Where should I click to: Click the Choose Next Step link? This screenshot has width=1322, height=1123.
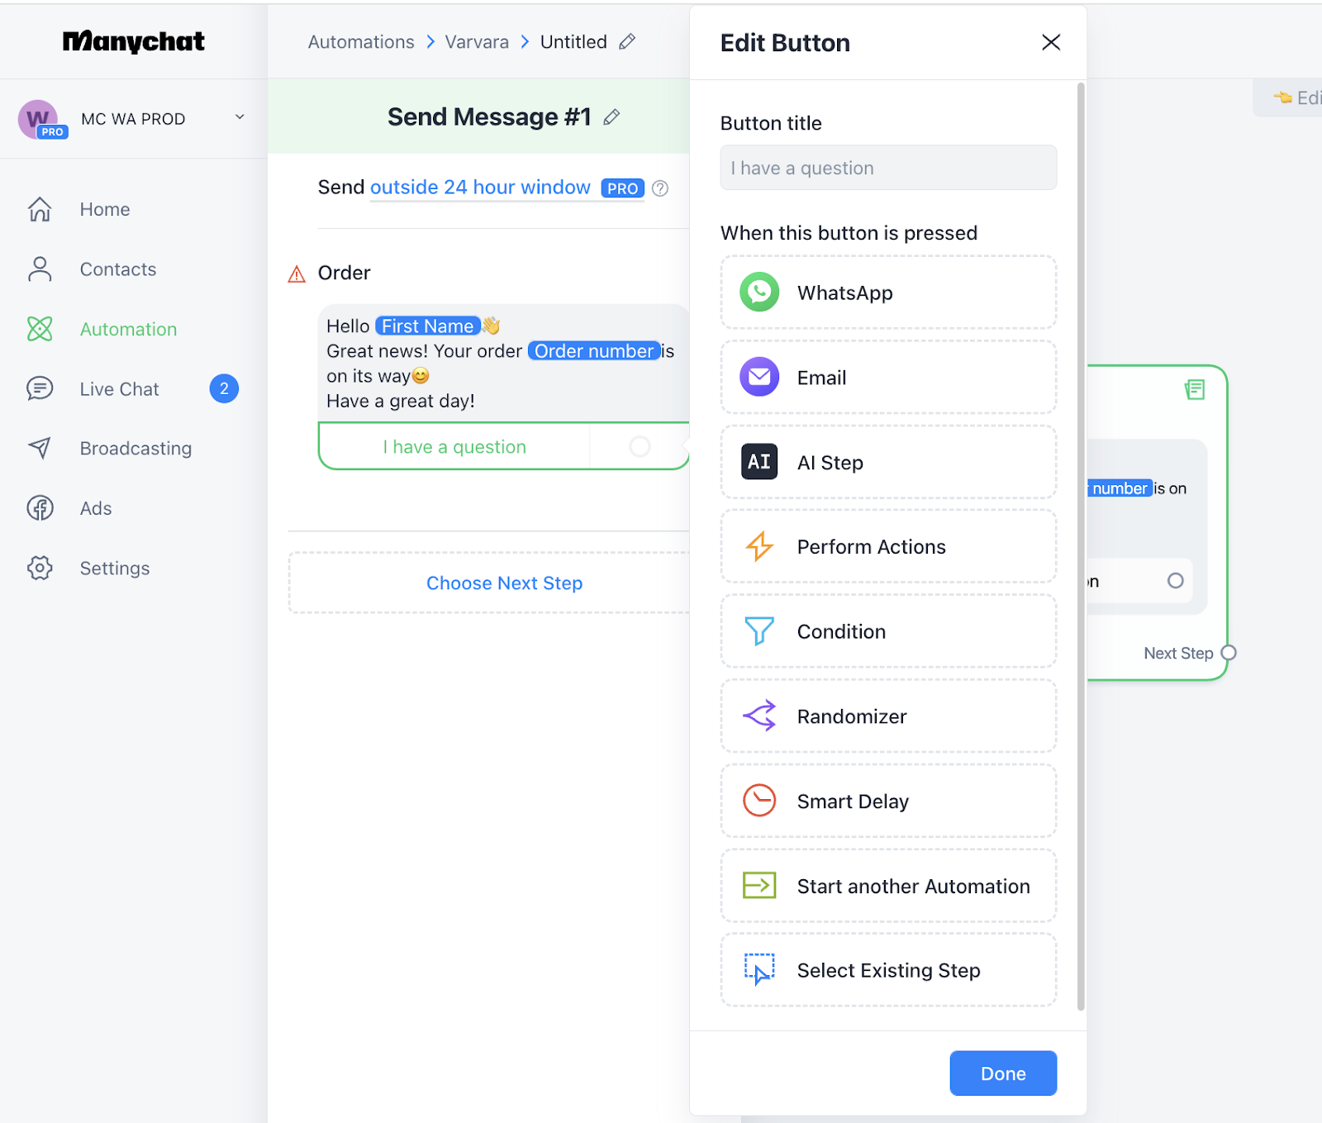tap(504, 583)
